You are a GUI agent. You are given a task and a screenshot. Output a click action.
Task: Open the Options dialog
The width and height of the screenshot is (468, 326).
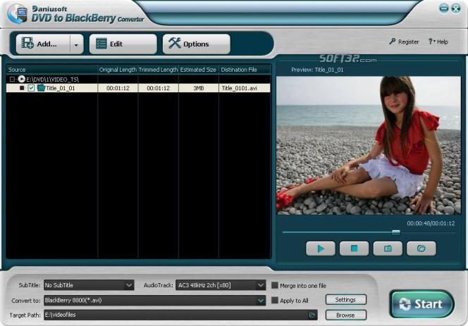click(197, 44)
